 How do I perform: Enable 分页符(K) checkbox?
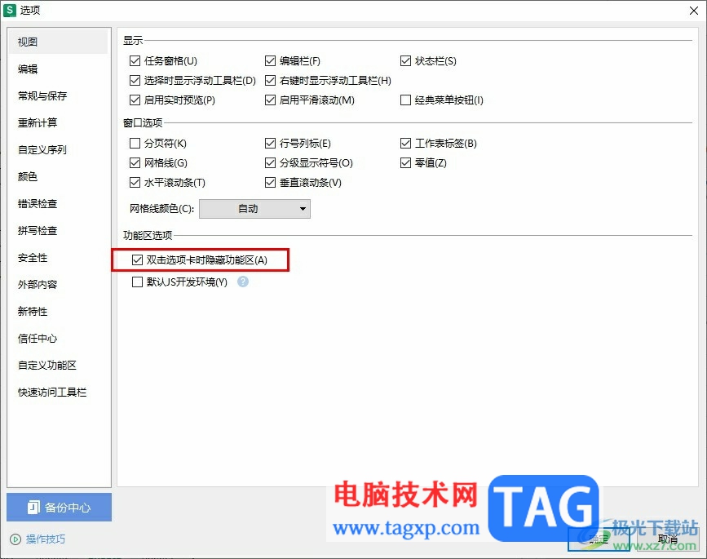(135, 143)
